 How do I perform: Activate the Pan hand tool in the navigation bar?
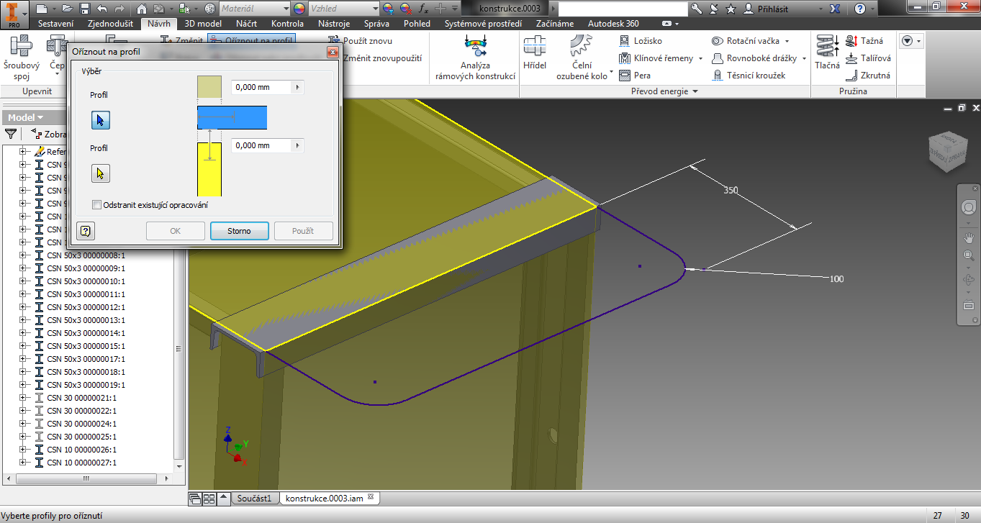tap(969, 237)
